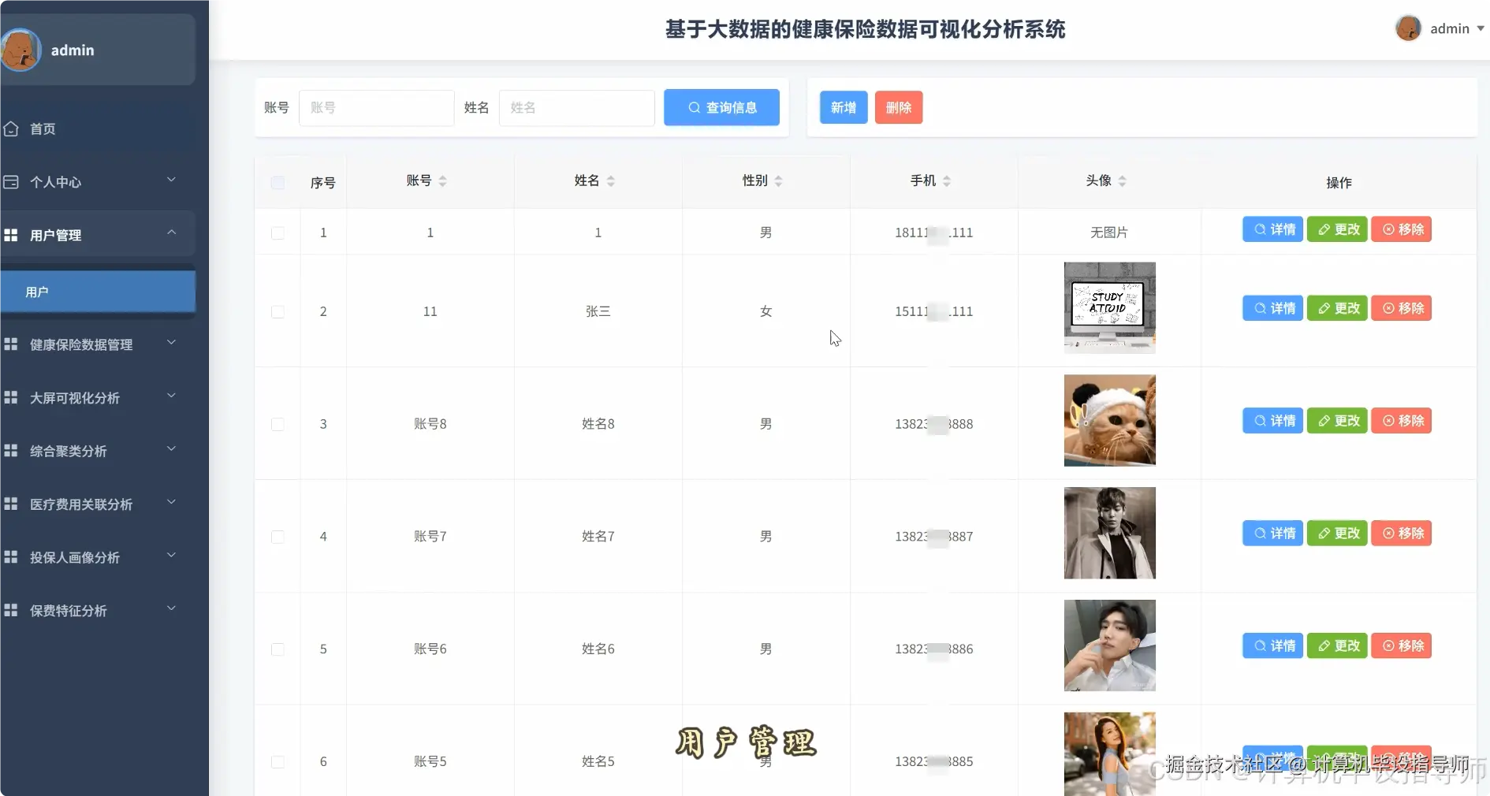Check the checkbox for row 1
The height and width of the screenshot is (796, 1490).
click(278, 233)
